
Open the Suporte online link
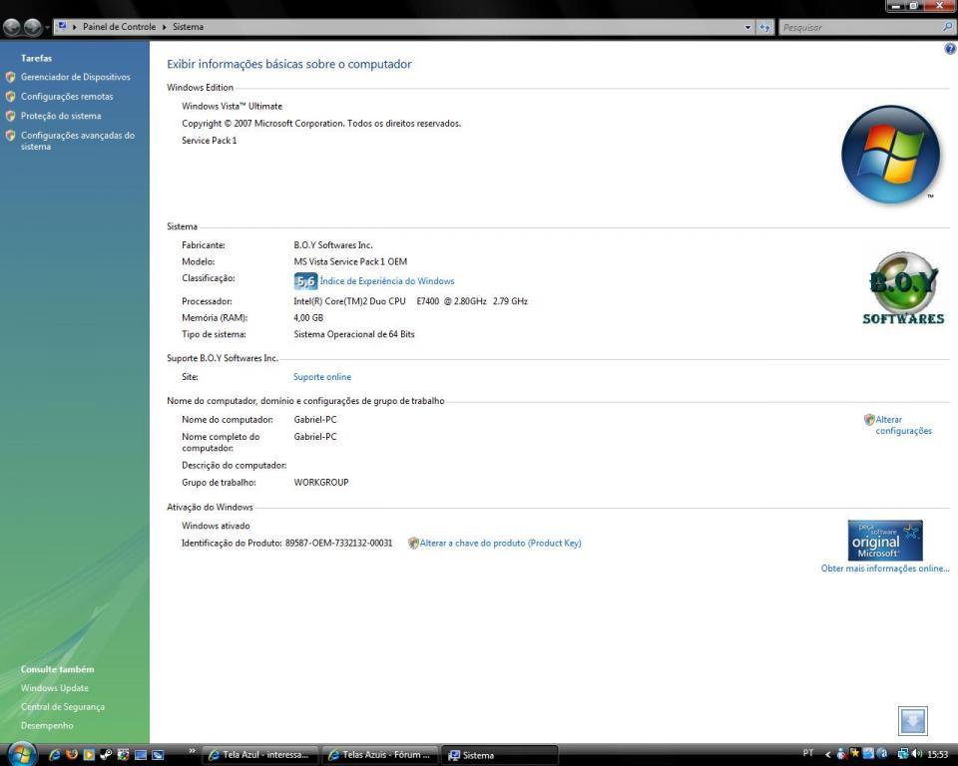click(321, 377)
